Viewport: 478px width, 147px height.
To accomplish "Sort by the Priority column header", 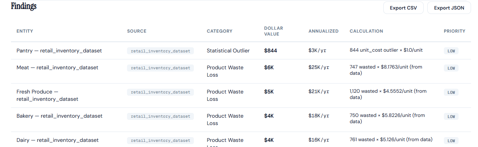I will coord(454,31).
